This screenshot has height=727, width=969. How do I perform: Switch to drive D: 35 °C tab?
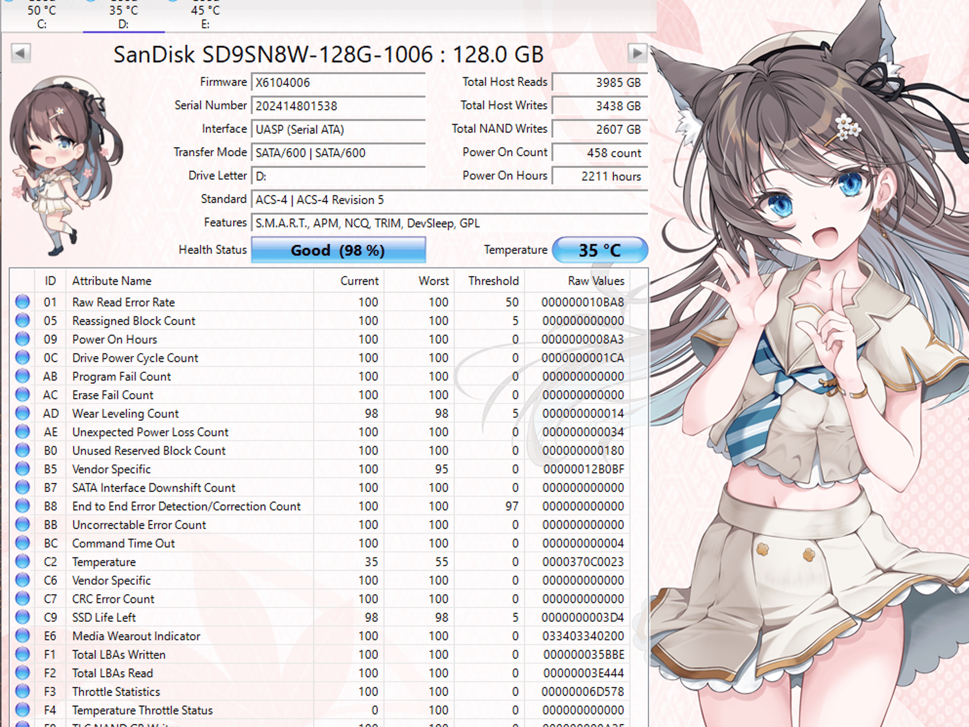pos(123,16)
